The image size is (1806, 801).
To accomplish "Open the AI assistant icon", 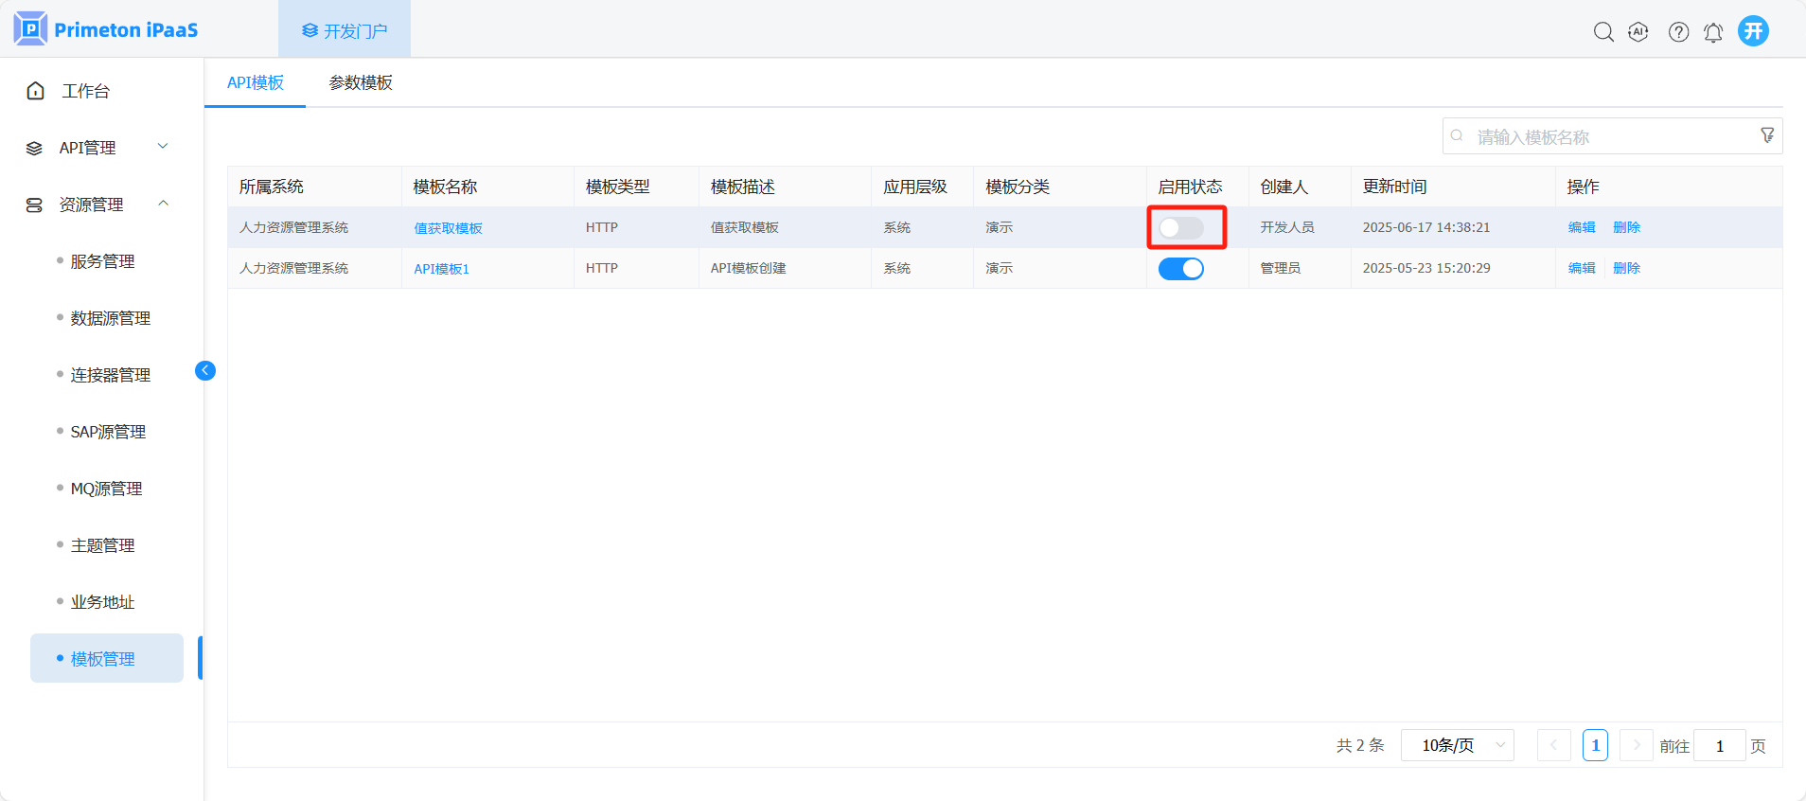I will point(1638,32).
